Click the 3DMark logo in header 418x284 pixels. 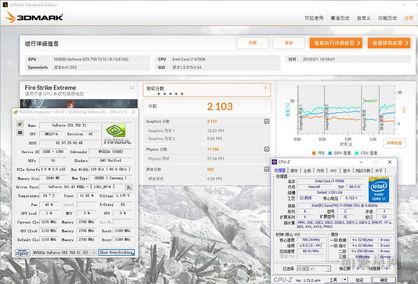coord(34,17)
